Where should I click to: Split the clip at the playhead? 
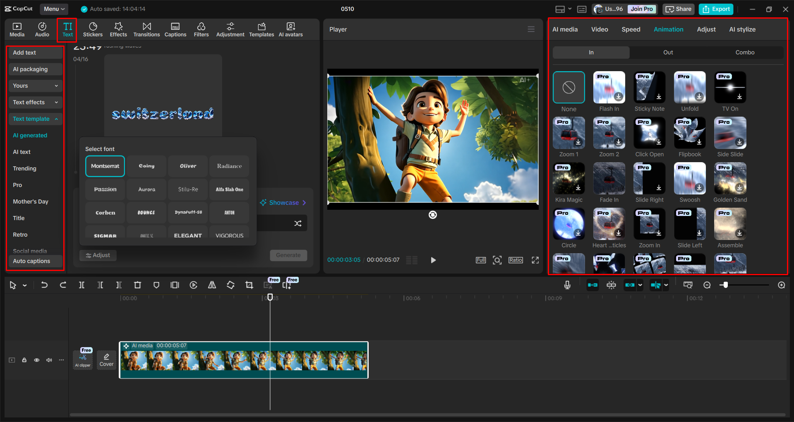(x=82, y=285)
